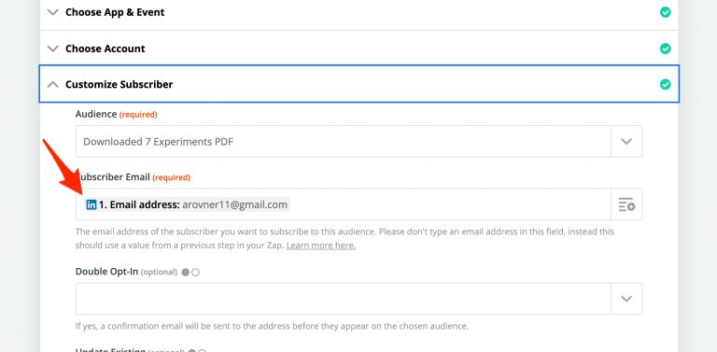Collapse the Customize Subscriber section
This screenshot has height=352, width=717.
[x=53, y=85]
